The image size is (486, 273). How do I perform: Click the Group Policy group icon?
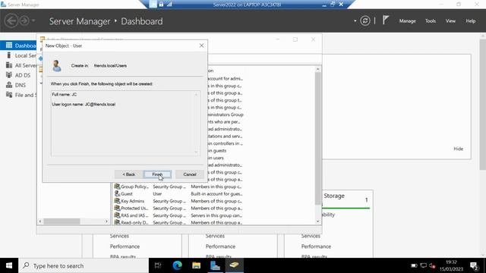(117, 187)
